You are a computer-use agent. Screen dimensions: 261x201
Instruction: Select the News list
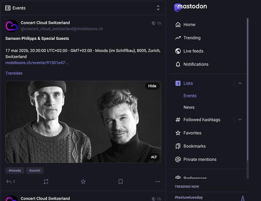point(189,107)
